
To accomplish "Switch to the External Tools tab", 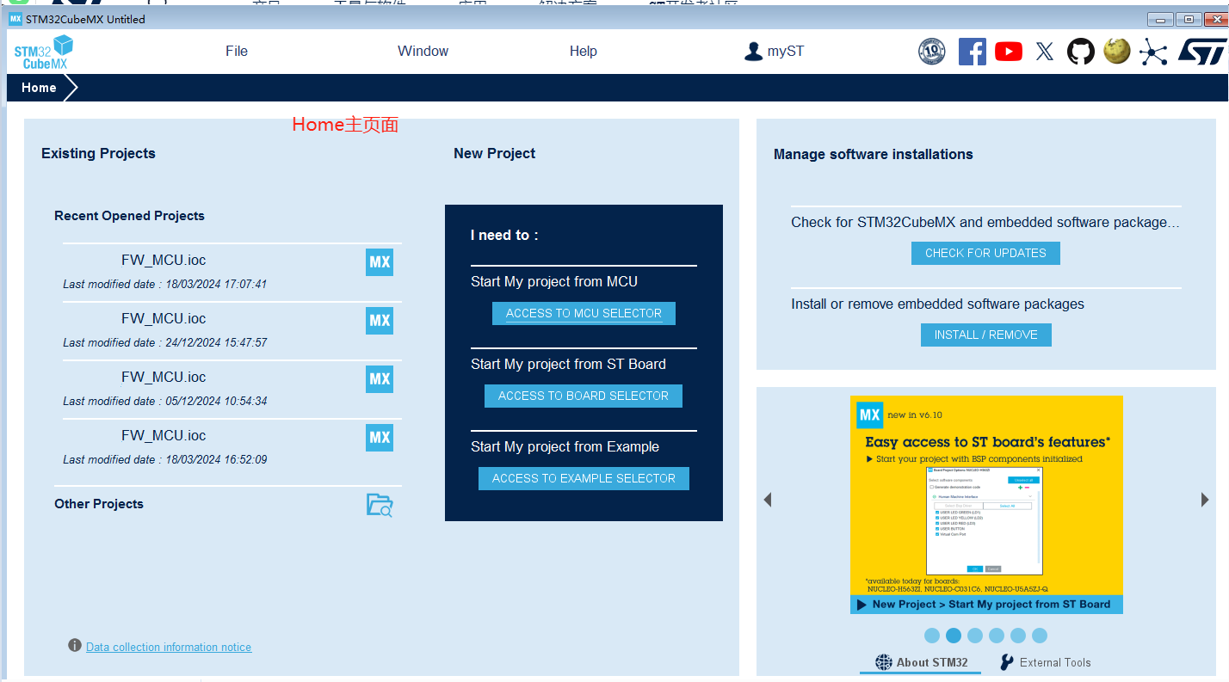I will click(x=1045, y=662).
